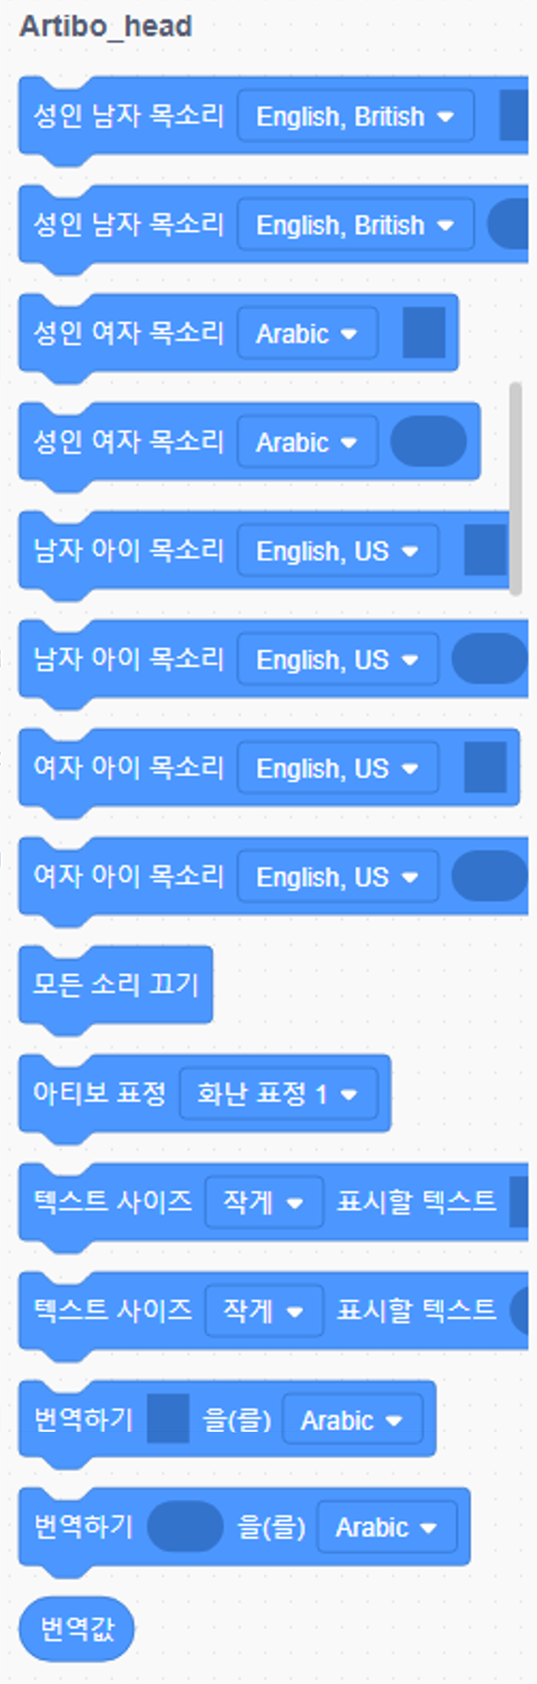This screenshot has width=537, height=1684.
Task: Open Arabic language dropdown in first 번역하기 block
Action: (x=353, y=1420)
